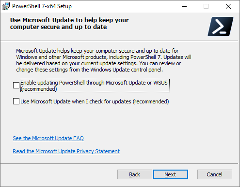Close the setup dialog with the X icon
Image resolution: width=240 pixels, height=187 pixels.
(x=228, y=6)
